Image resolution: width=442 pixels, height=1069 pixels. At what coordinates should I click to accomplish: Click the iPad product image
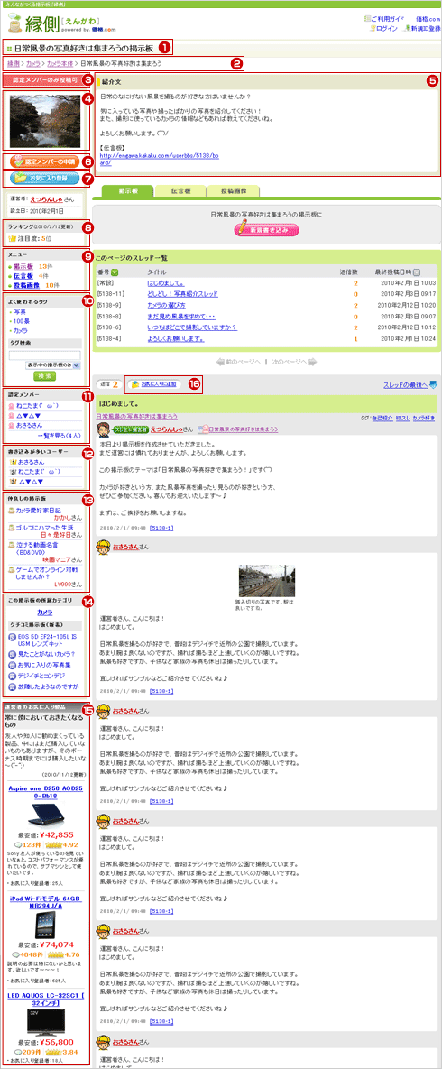(45, 926)
